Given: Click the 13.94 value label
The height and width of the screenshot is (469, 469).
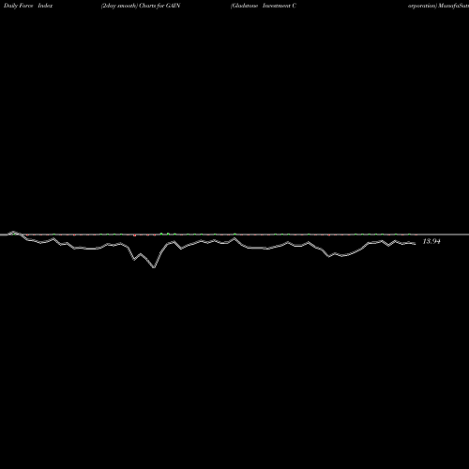Looking at the screenshot, I should point(431,241).
